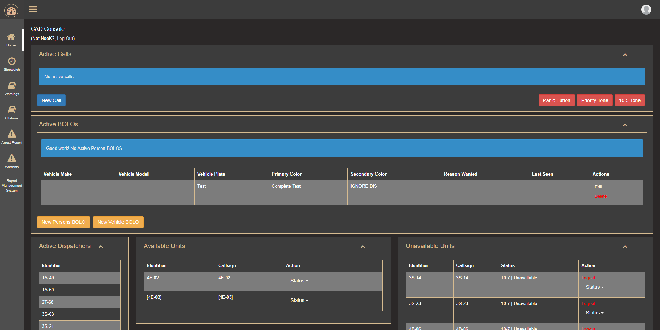Click the CAD Console heading
The image size is (660, 330).
pos(48,29)
